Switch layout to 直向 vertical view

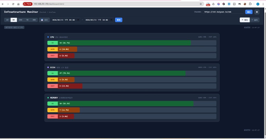(x=255, y=20)
